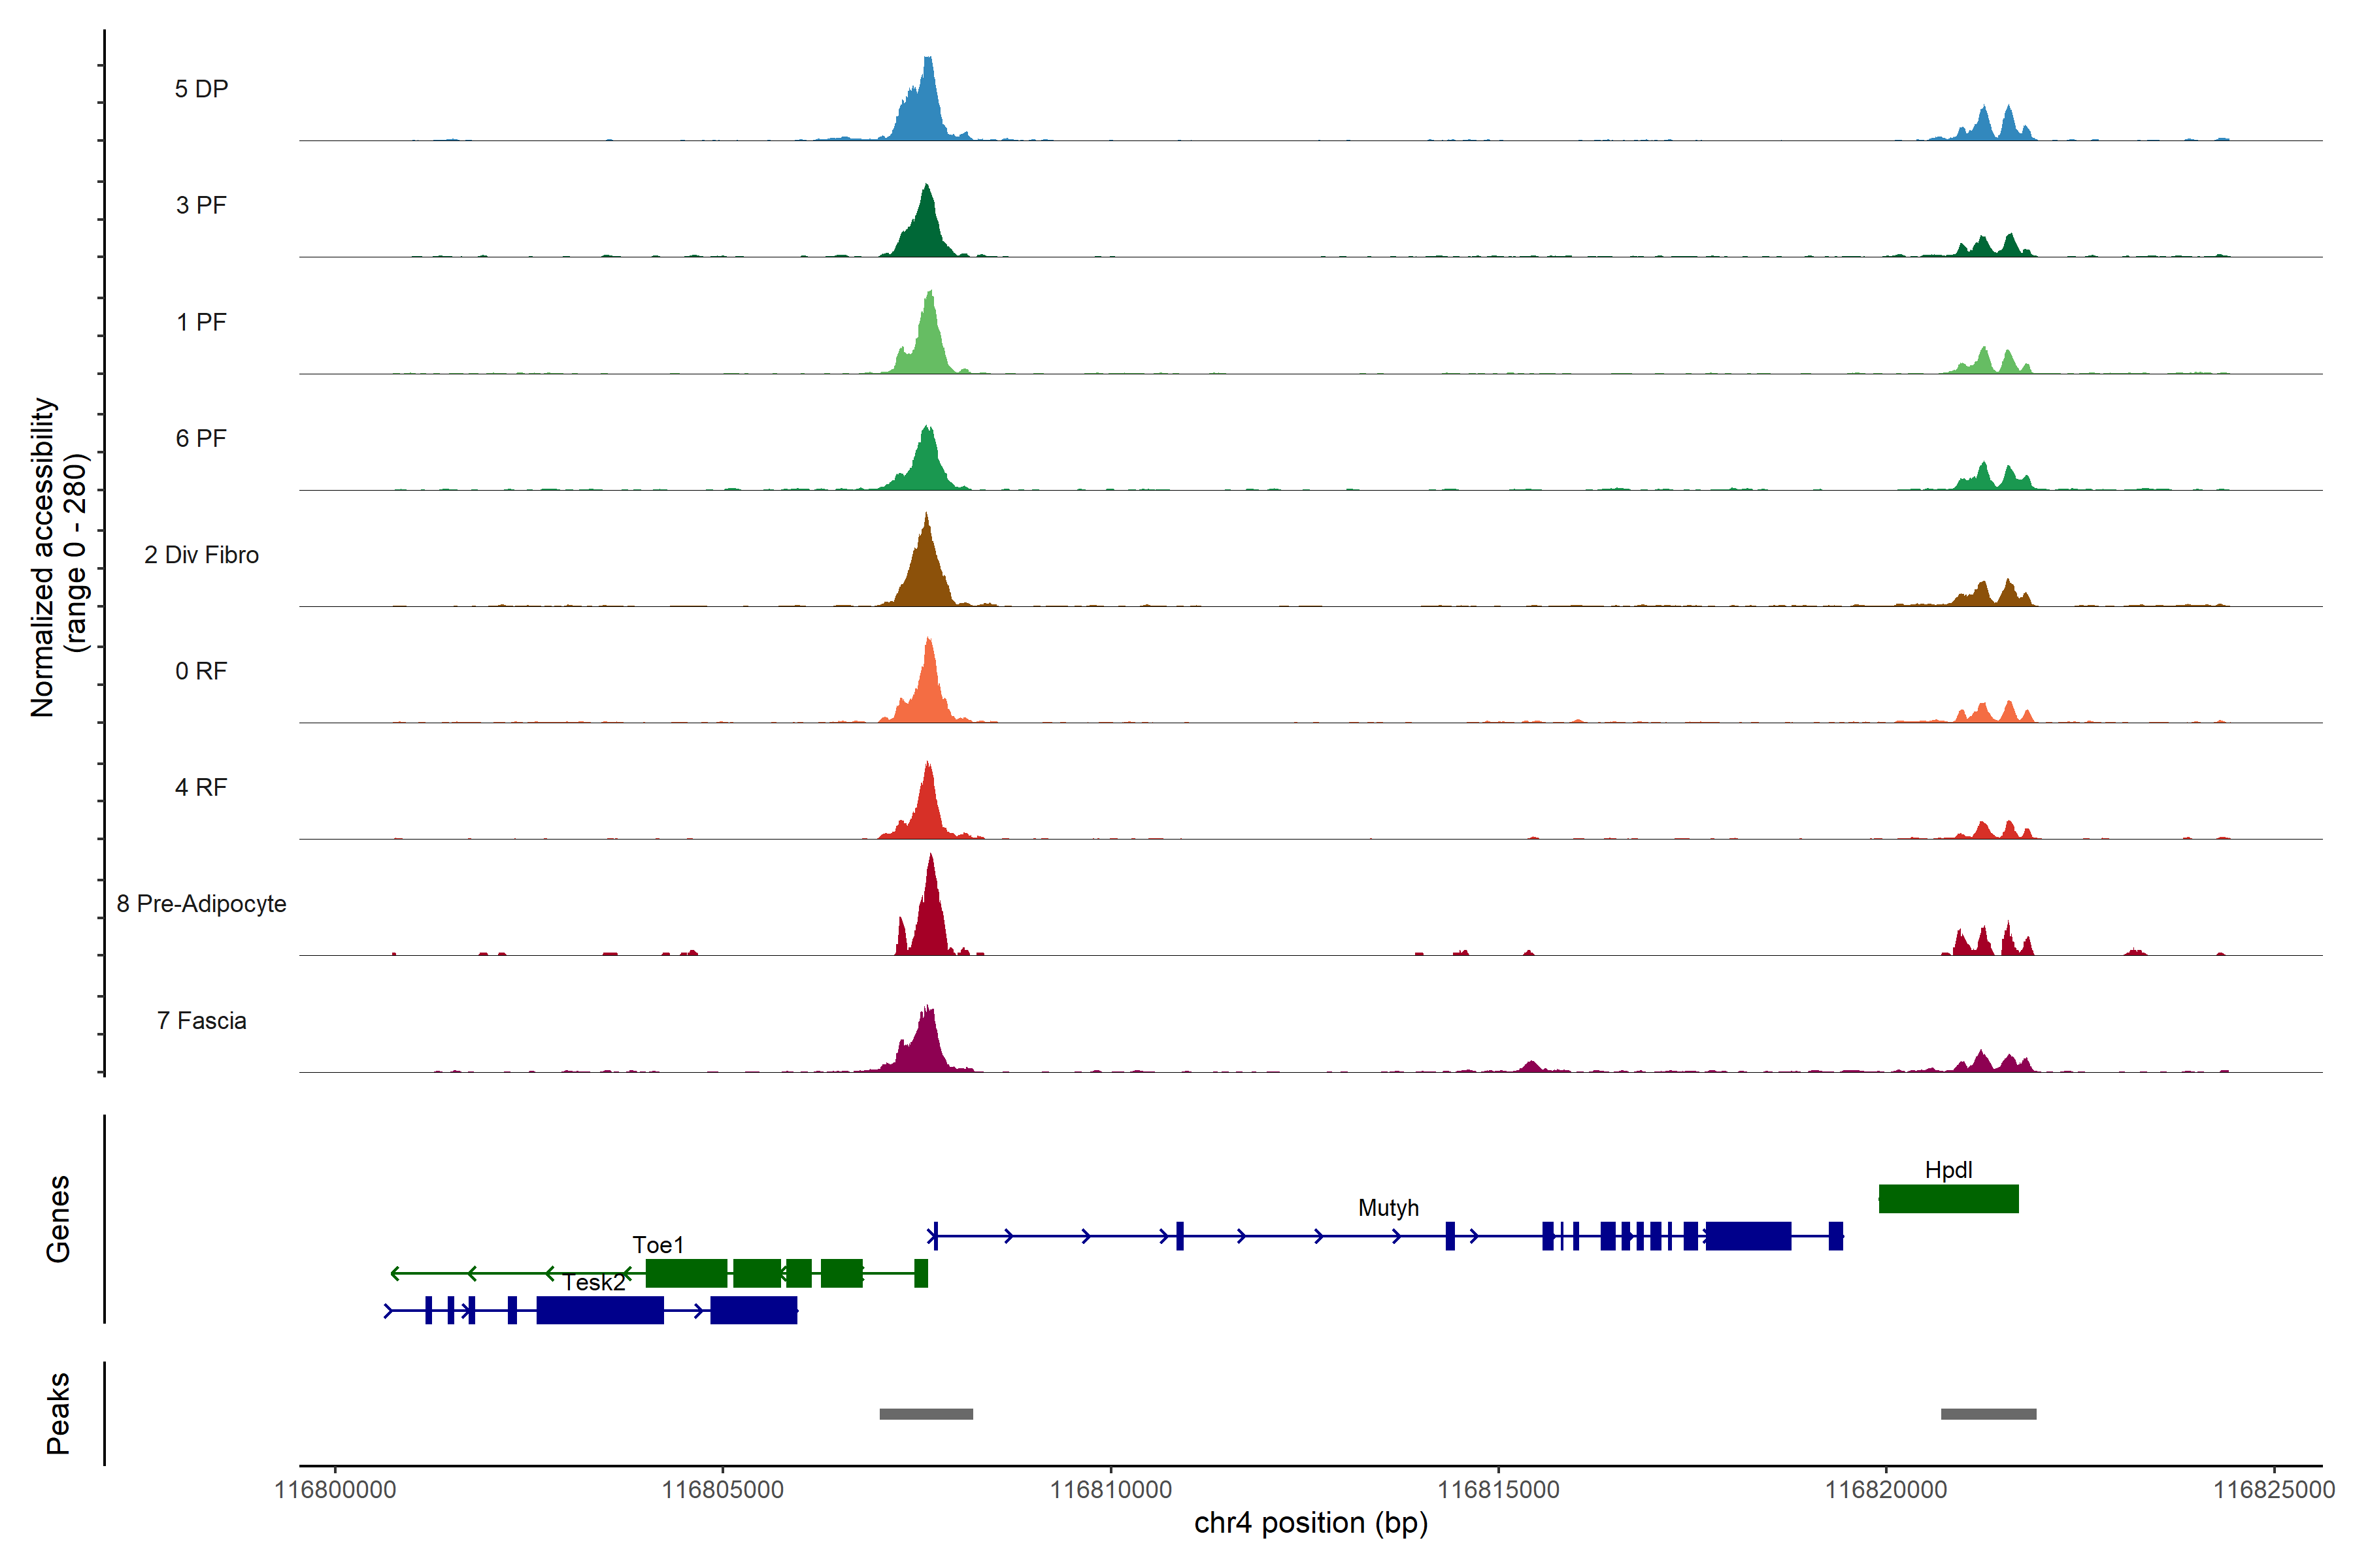
Task: Click the 5 DP track label
Action: tap(201, 89)
